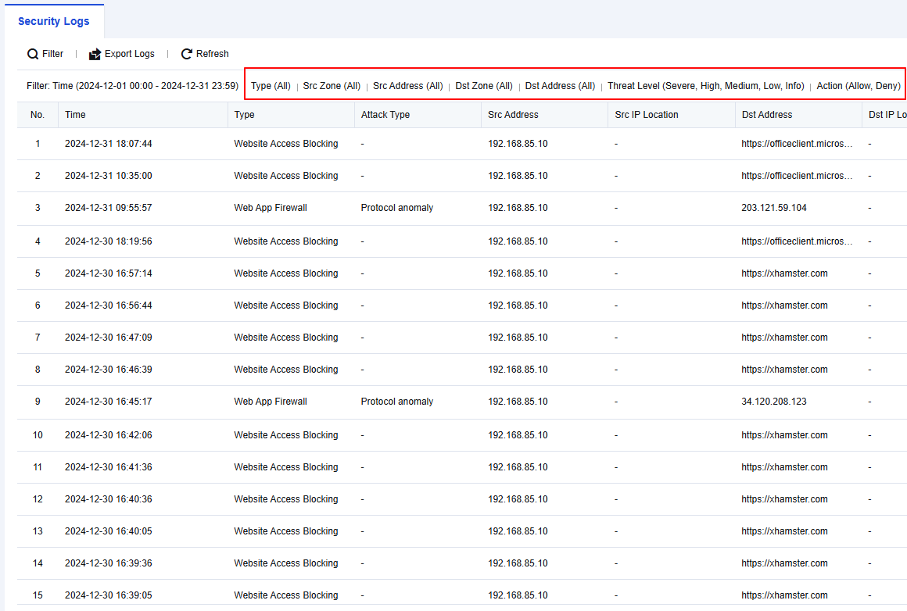Open the Src Zone (All) filter
907x611 pixels.
332,86
